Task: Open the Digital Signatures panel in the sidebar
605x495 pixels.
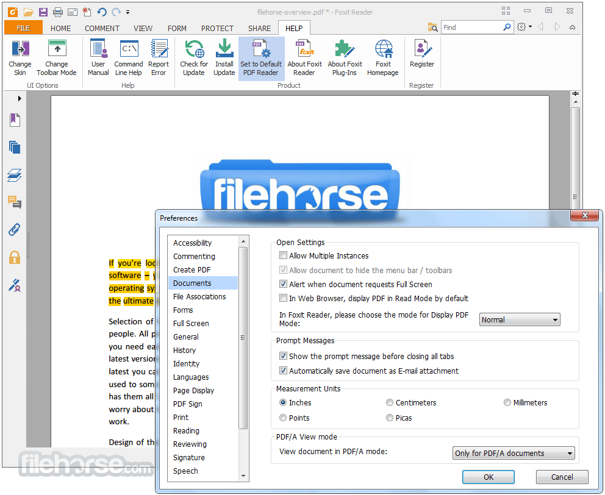Action: click(x=15, y=285)
